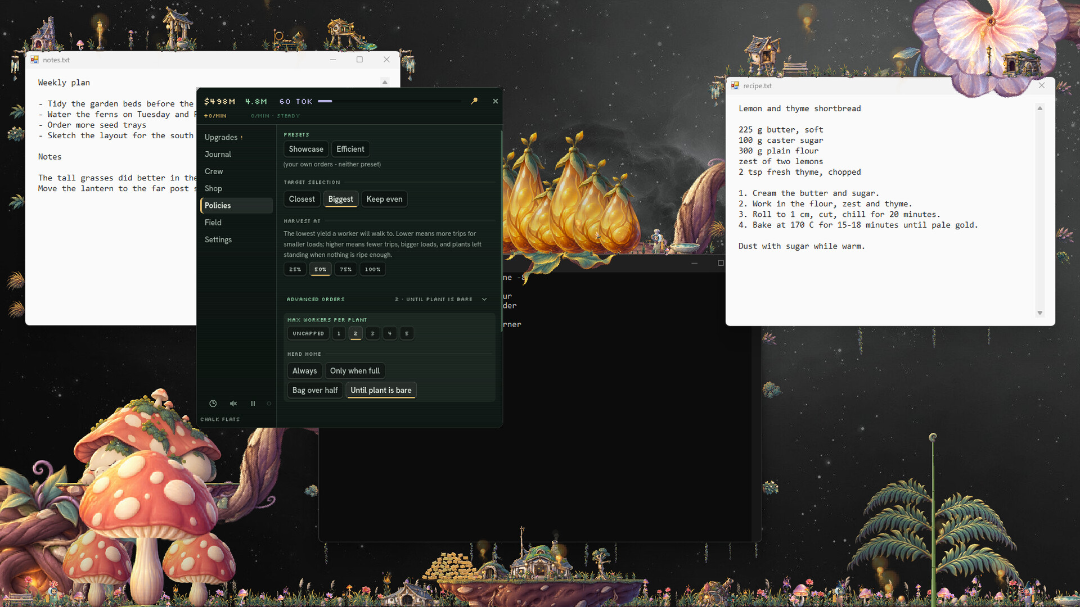Maximize the notes.txt window

(x=360, y=60)
